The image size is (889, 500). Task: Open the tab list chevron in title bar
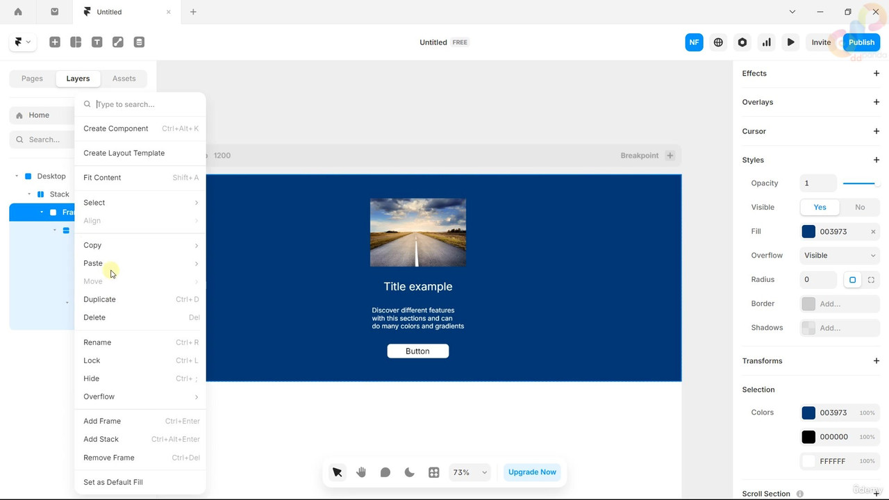coord(792,12)
